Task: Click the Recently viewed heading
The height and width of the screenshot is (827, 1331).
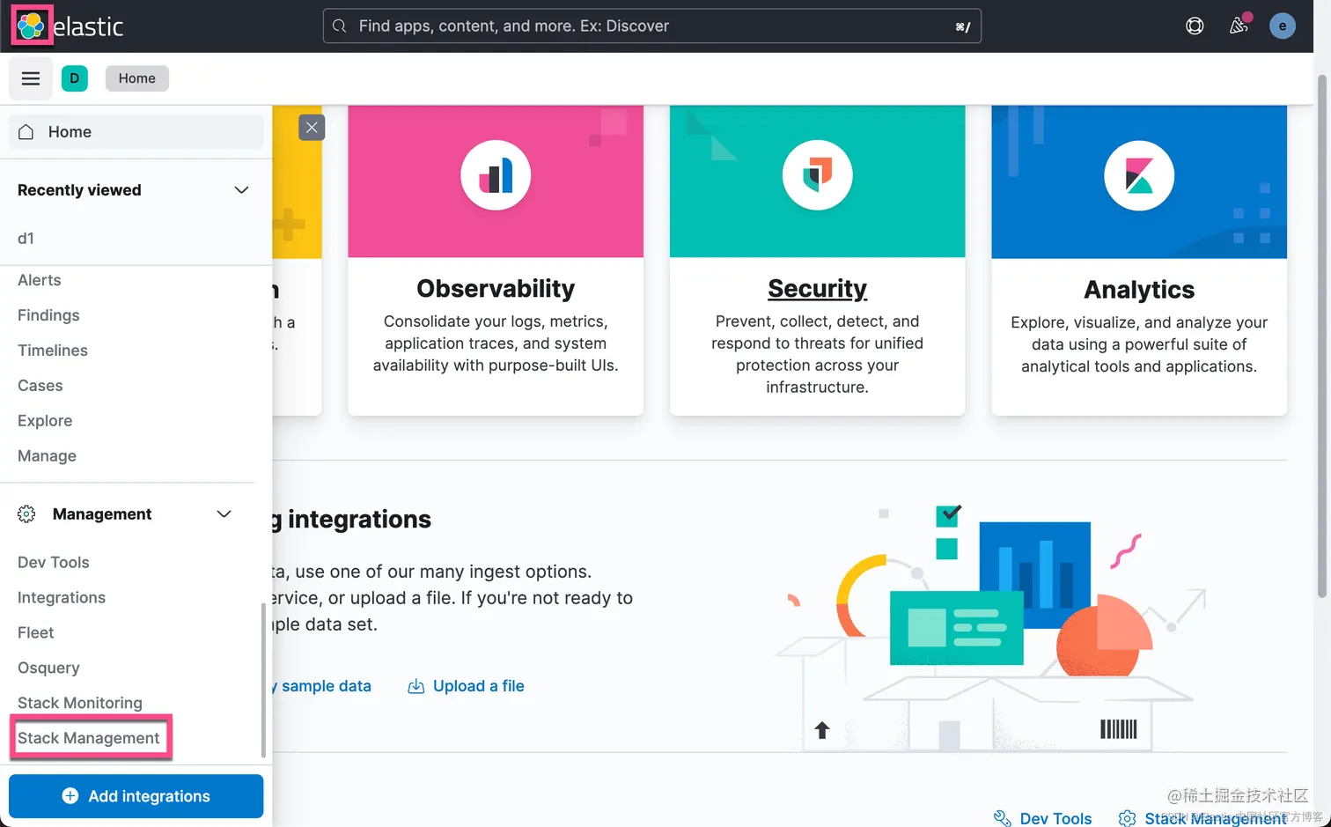Action: [x=79, y=190]
